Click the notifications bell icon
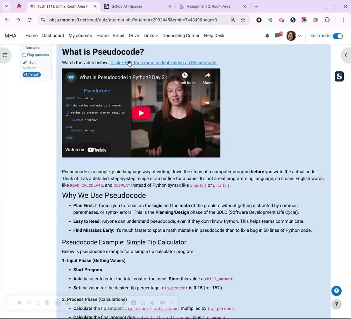Viewport: 351px width, 319px height. click(267, 36)
